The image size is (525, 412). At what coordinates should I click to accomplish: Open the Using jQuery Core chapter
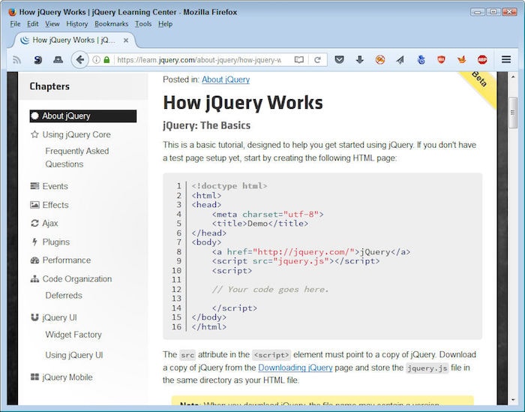coord(76,134)
